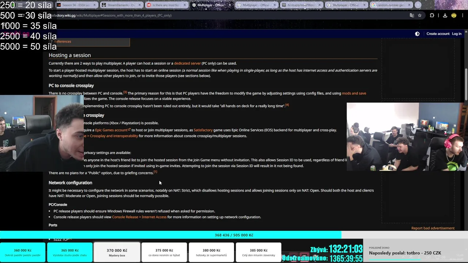Screen dimensions: 468x263
Task: Click the Log in link
Action: point(456,34)
